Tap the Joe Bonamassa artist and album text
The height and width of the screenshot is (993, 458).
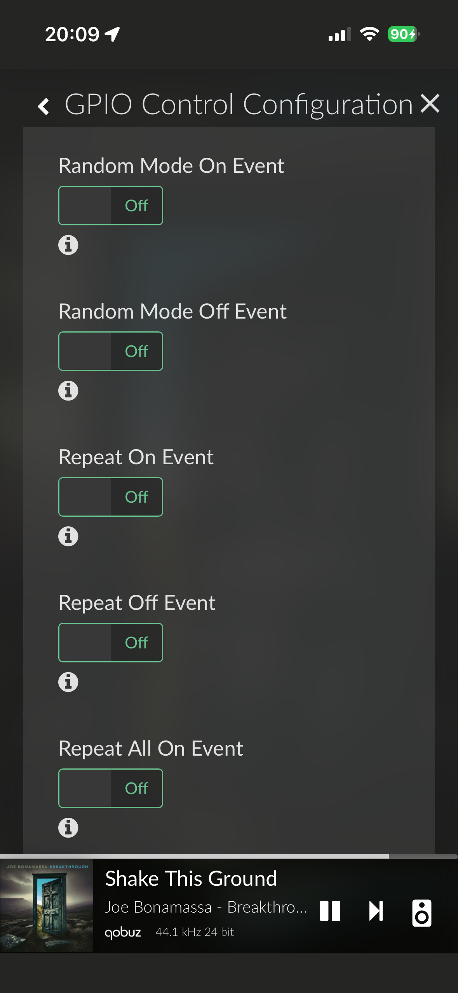206,908
